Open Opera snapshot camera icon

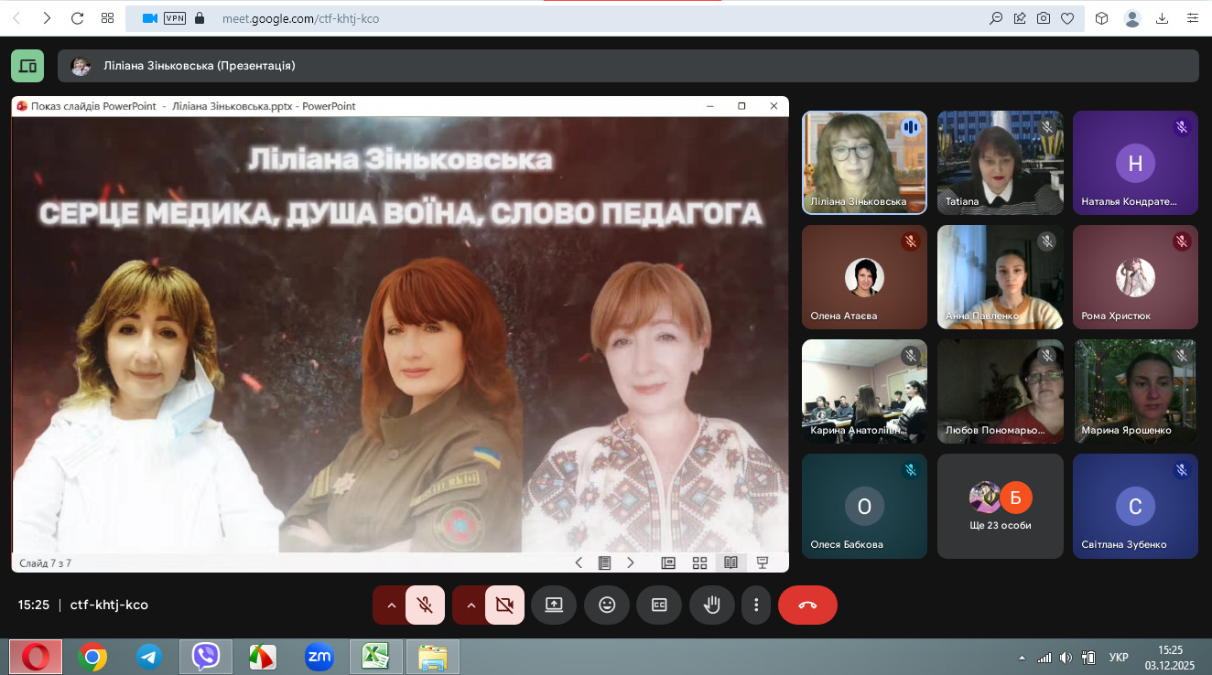(x=1044, y=18)
